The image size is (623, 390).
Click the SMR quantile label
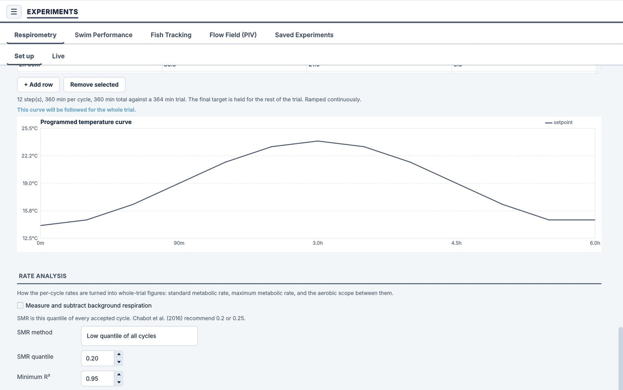click(35, 357)
